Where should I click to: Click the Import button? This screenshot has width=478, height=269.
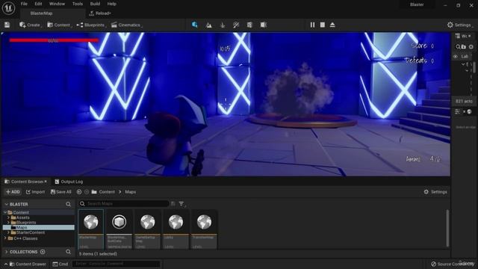[35, 192]
